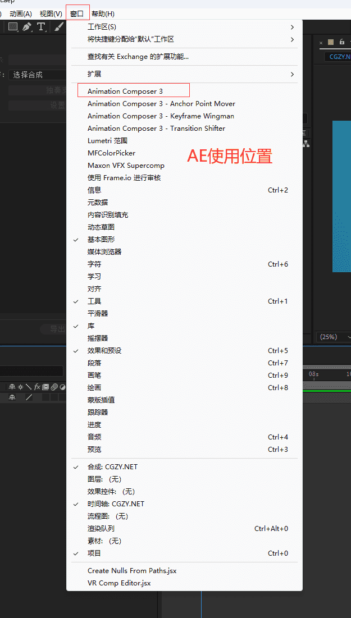Image resolution: width=351 pixels, height=618 pixels.
Task: Click the adjustment layer half-circle icon
Action: point(62,387)
